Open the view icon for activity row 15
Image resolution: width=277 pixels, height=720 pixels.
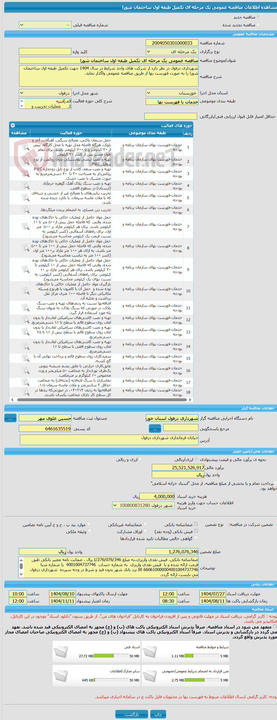pos(25,358)
